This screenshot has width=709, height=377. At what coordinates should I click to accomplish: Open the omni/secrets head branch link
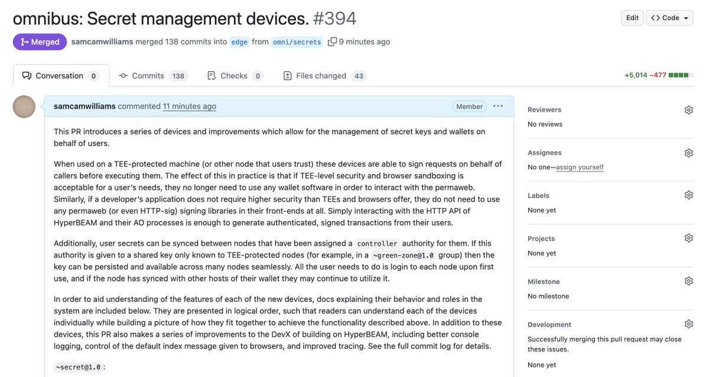click(x=297, y=42)
